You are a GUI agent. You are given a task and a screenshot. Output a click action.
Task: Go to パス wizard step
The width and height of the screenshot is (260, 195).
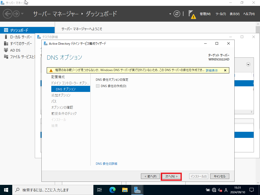[54, 101]
